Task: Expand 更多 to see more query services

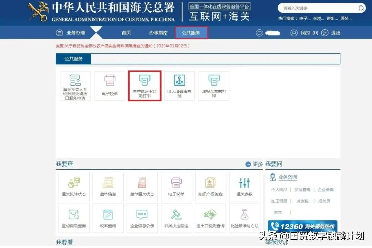Action: (x=254, y=164)
